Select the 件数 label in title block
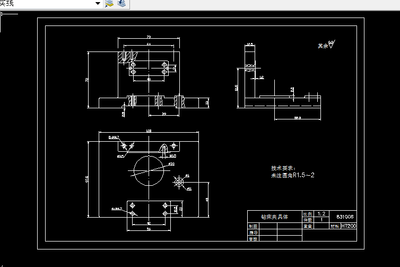This screenshot has height=267, width=400. point(308,220)
